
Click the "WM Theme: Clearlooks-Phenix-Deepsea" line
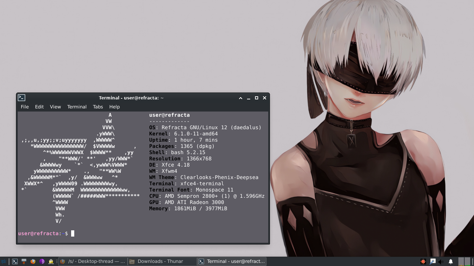tap(204, 177)
